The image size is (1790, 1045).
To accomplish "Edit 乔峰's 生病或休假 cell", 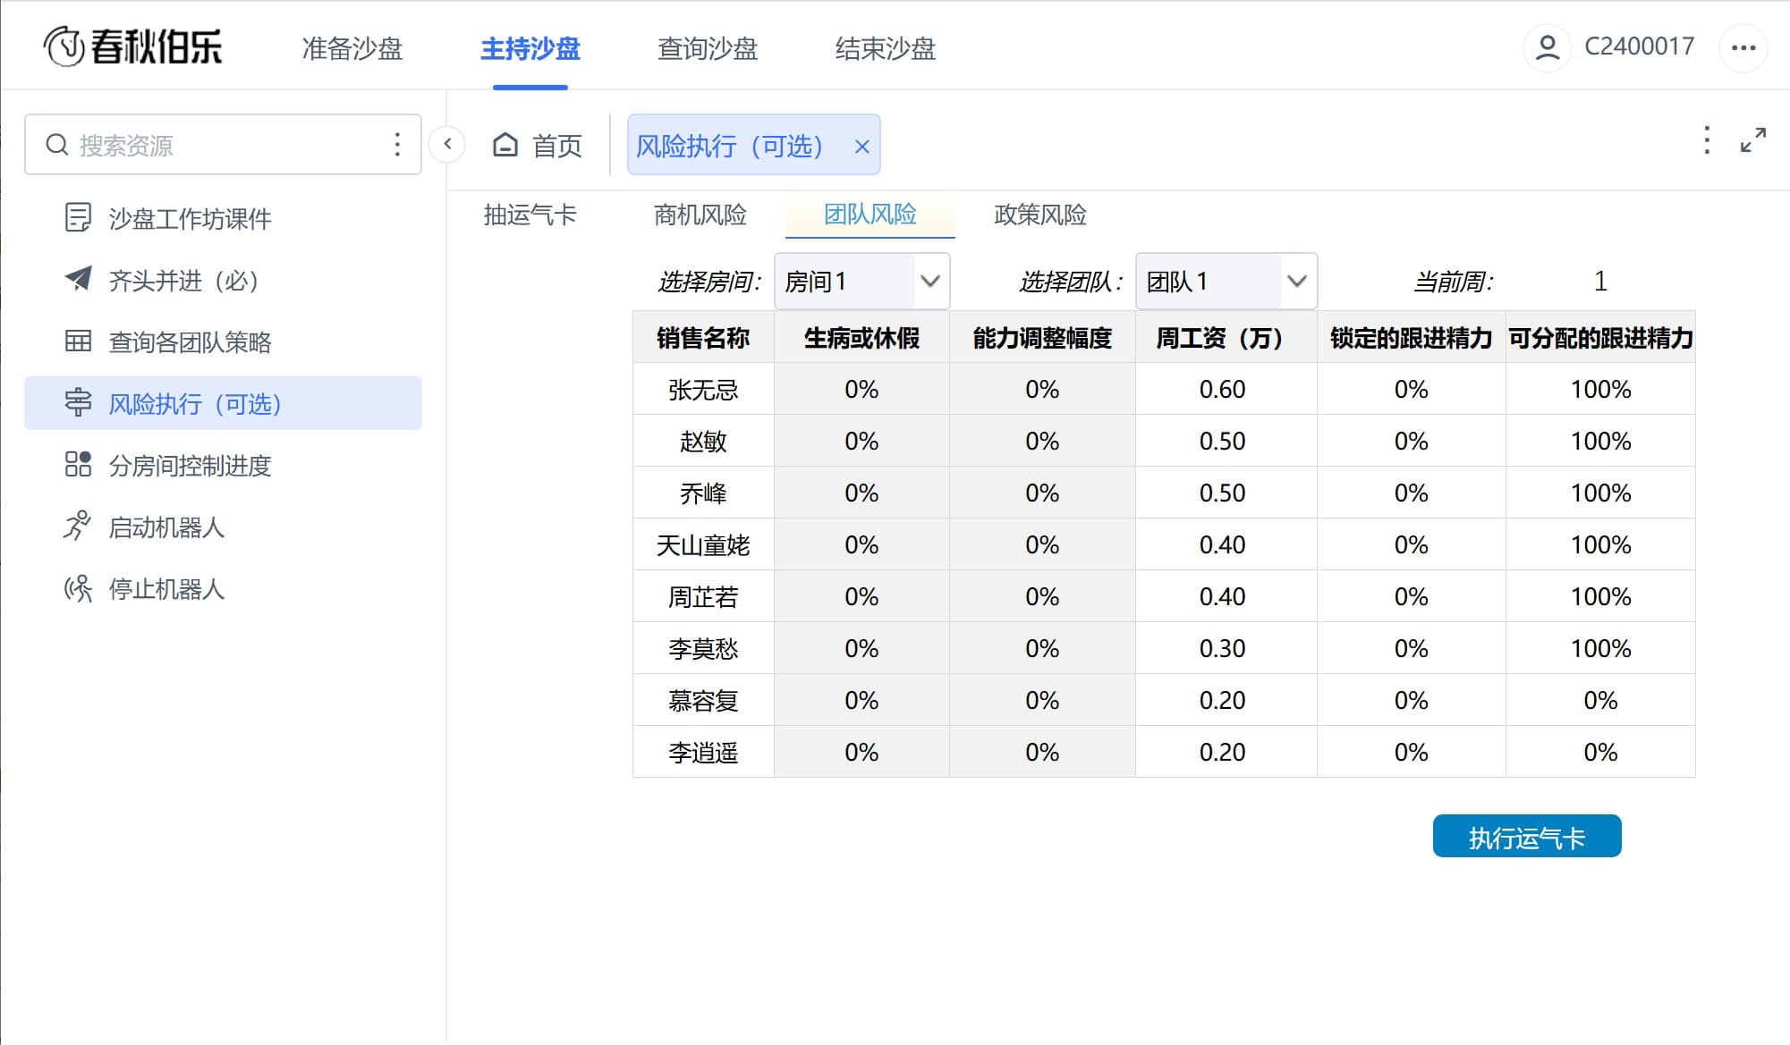I will pyautogui.click(x=861, y=493).
